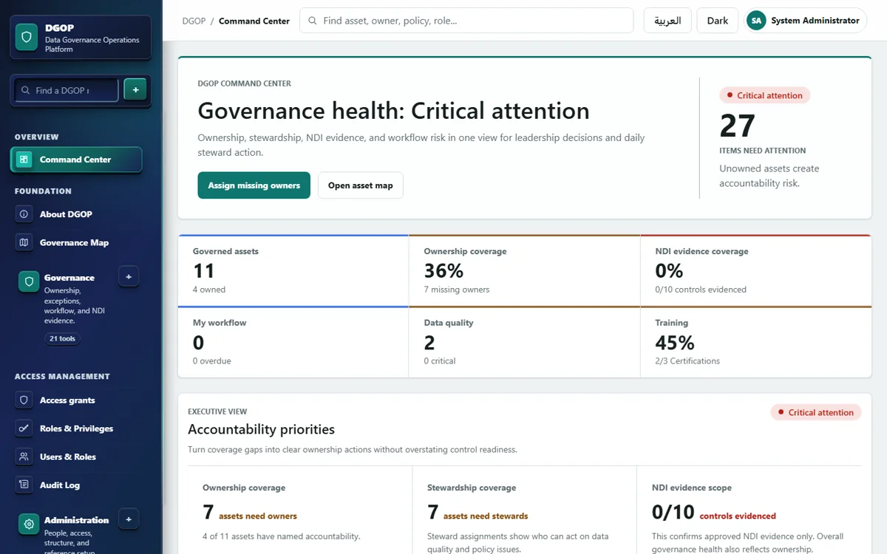The height and width of the screenshot is (554, 887).
Task: Switch to Dark theme
Action: click(718, 21)
